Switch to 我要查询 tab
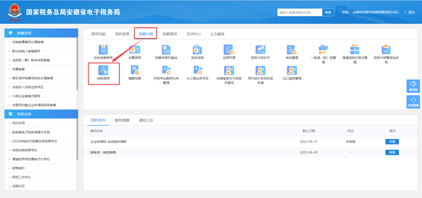The height and width of the screenshot is (198, 422). [170, 34]
